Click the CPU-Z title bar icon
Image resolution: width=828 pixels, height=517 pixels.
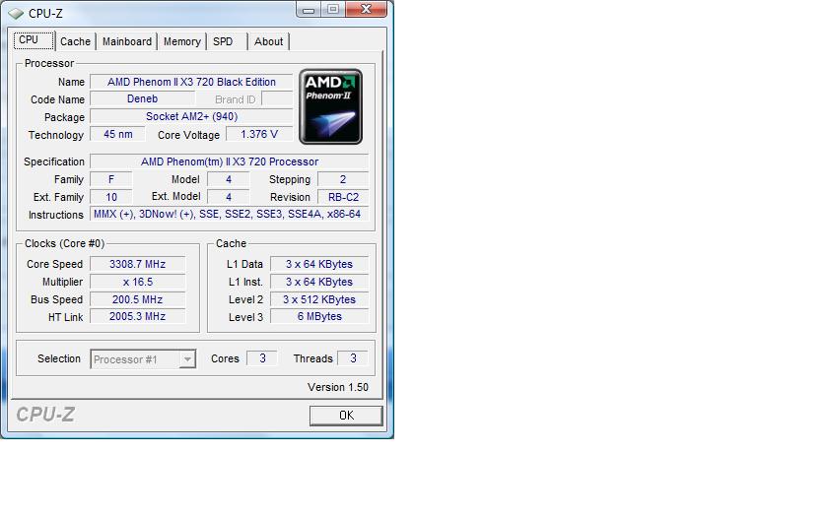(16, 13)
